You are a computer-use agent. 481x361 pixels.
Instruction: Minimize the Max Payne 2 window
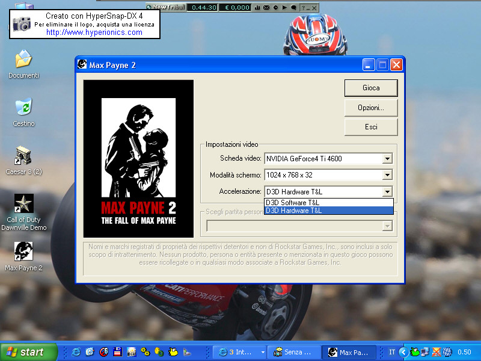(369, 65)
